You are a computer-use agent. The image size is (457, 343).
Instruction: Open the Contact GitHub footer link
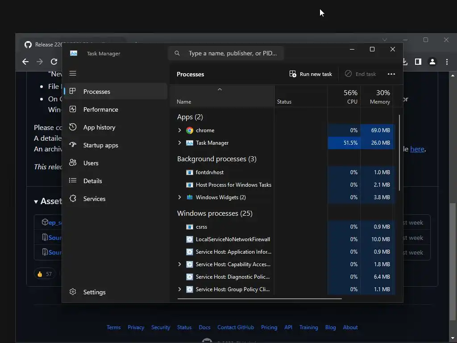[236, 327]
